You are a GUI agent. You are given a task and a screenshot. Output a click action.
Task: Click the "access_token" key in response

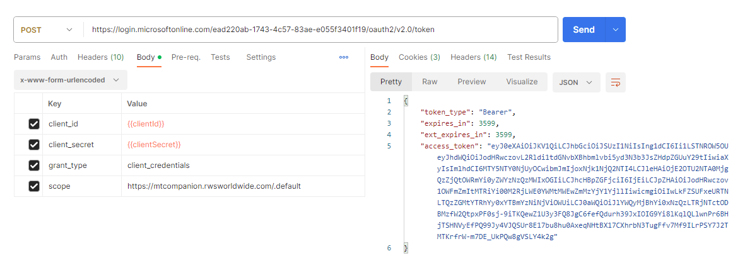coord(449,147)
